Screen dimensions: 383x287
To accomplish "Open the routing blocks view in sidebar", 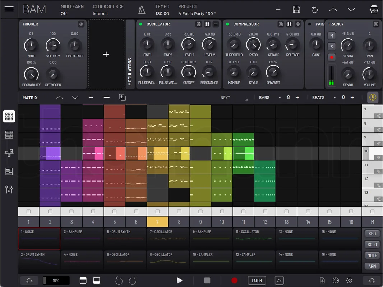I will point(9,153).
